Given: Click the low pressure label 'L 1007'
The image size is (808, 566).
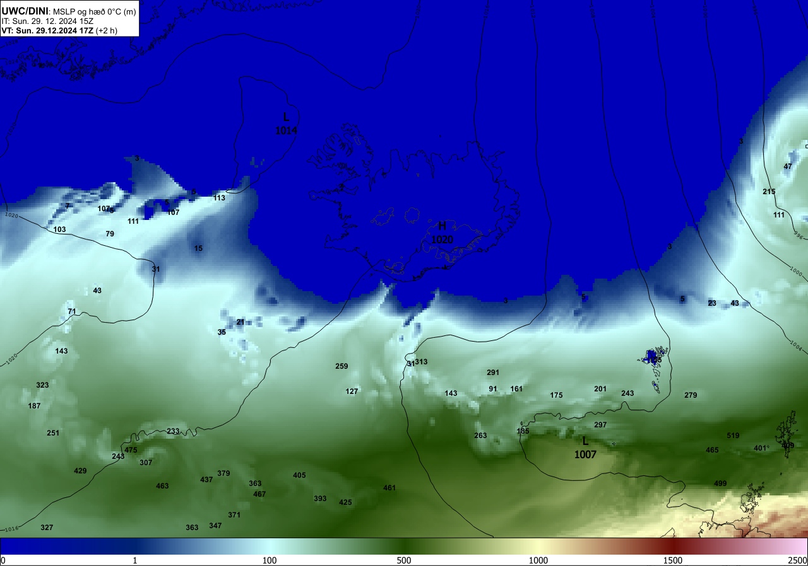Looking at the screenshot, I should pyautogui.click(x=585, y=448).
